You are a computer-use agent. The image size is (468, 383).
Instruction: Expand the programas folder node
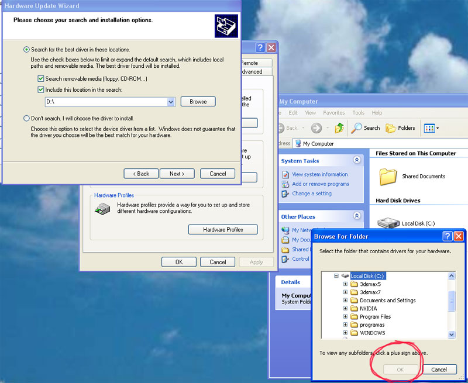coord(345,325)
